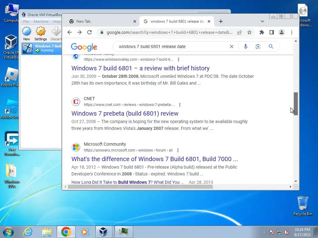Open the Chrome profile avatar
This screenshot has width=318, height=238.
282,32
